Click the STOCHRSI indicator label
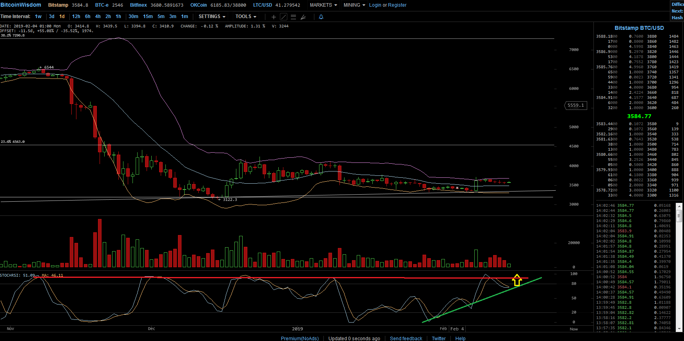 point(17,275)
